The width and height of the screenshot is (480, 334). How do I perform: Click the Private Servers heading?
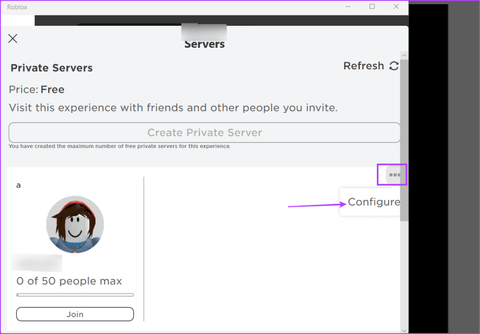52,68
